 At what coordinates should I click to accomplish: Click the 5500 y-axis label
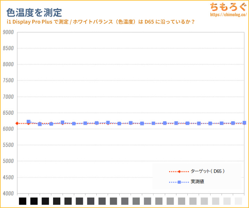(8, 145)
